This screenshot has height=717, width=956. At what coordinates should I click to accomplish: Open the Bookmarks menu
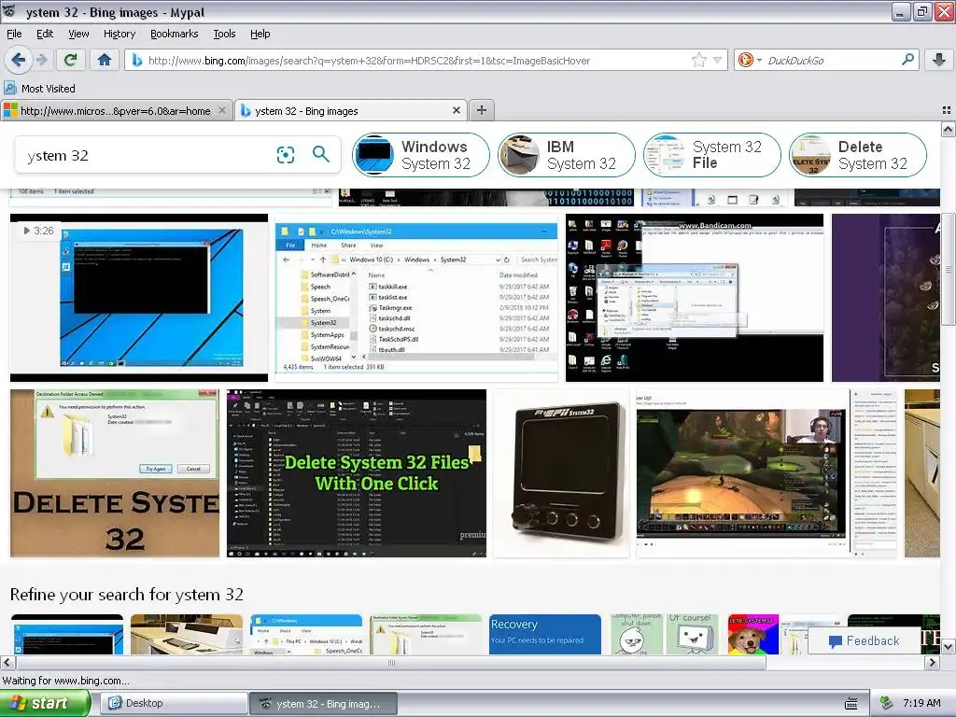coord(175,34)
